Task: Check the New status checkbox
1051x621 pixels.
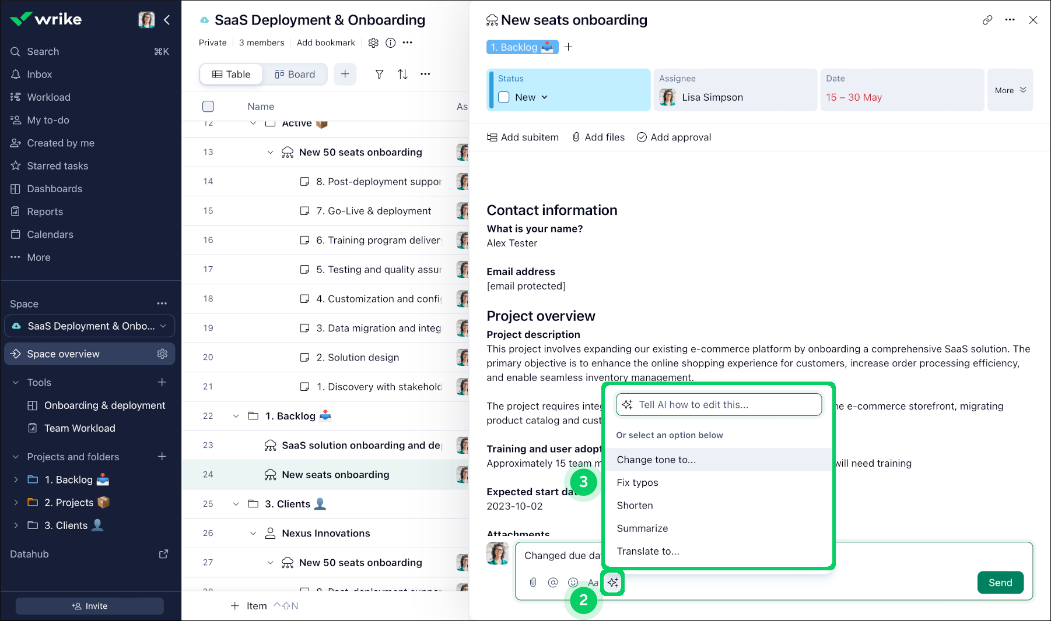Action: 504,97
